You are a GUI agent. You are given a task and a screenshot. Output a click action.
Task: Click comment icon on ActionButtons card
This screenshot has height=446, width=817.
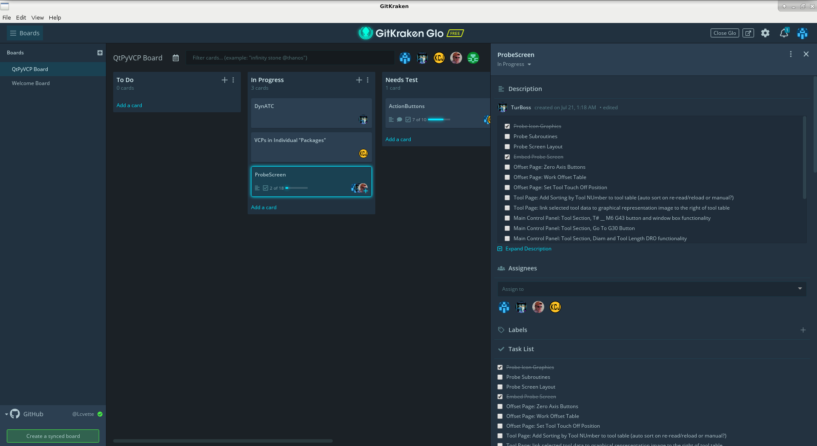[x=400, y=120]
